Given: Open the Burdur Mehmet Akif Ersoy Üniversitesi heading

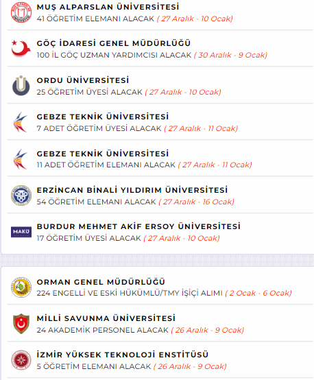Looking at the screenshot, I should coord(138,226).
